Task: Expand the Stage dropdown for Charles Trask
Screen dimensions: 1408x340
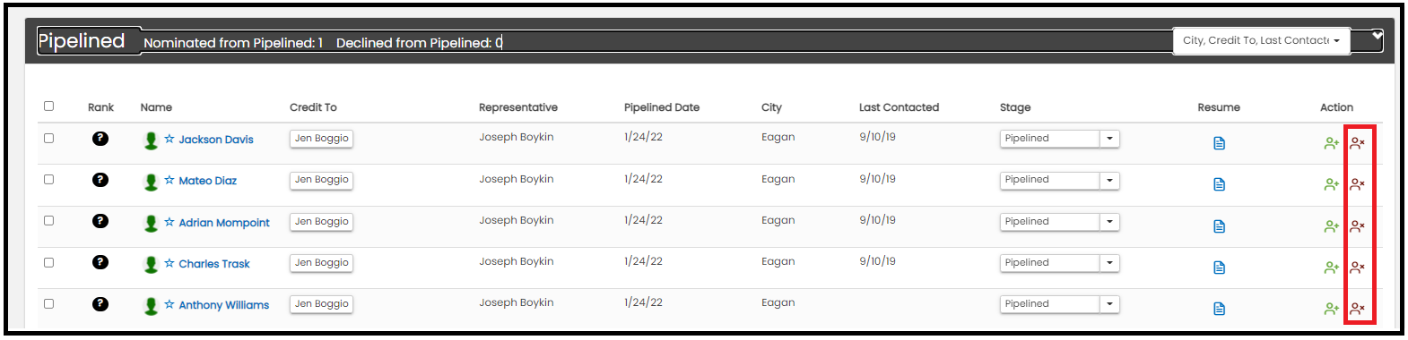Action: tap(1059, 263)
